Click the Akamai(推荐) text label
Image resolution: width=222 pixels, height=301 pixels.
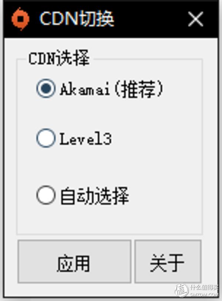(111, 90)
